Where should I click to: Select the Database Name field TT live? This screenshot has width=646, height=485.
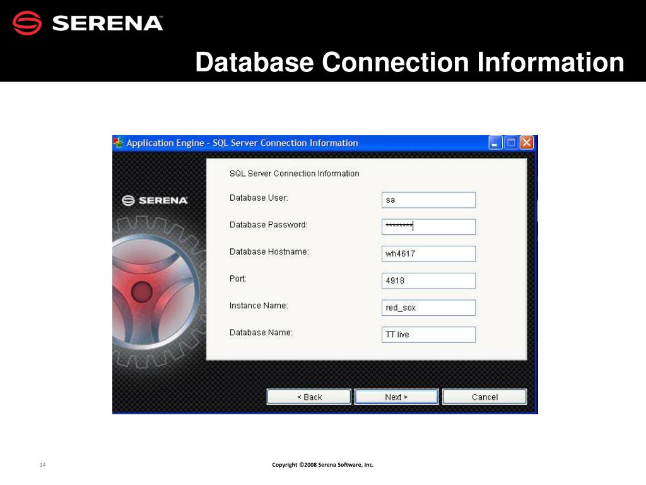(x=428, y=335)
